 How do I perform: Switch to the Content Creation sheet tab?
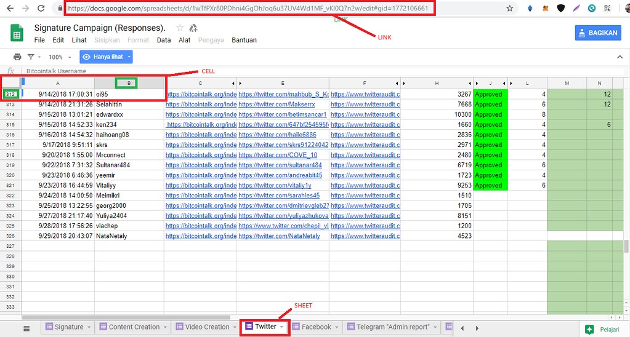pos(134,327)
